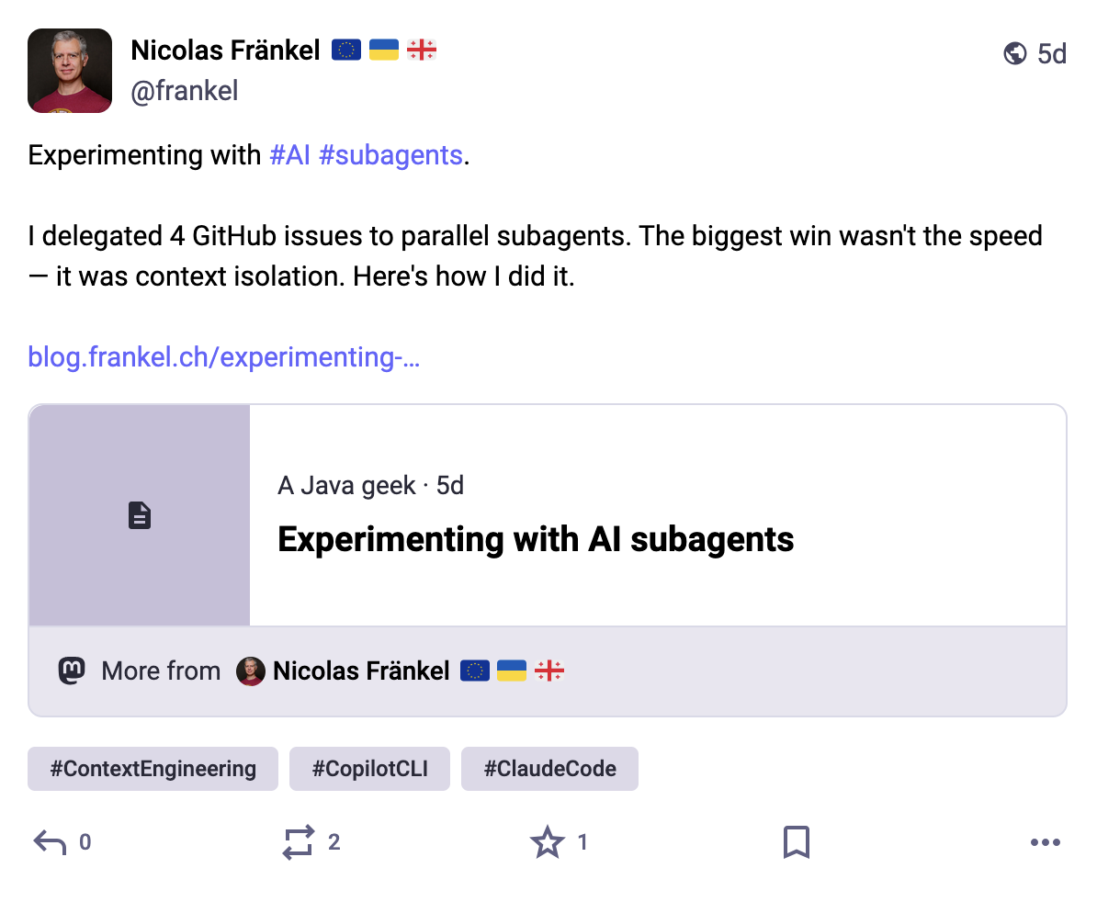This screenshot has height=902, width=1097.
Task: Click the '5d' post timestamp
Action: 1052,54
